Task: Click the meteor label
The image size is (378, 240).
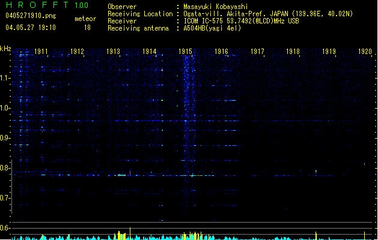Action: tap(85, 19)
